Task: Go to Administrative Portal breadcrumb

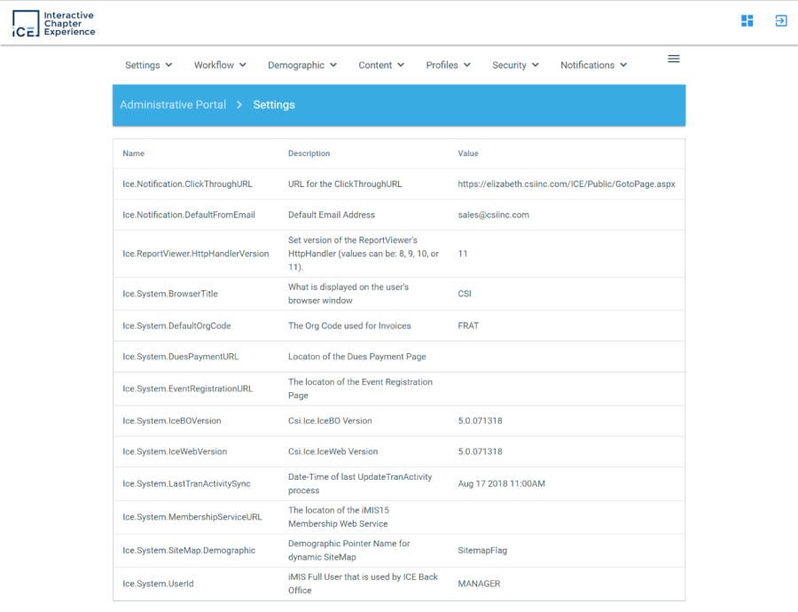Action: click(x=173, y=105)
